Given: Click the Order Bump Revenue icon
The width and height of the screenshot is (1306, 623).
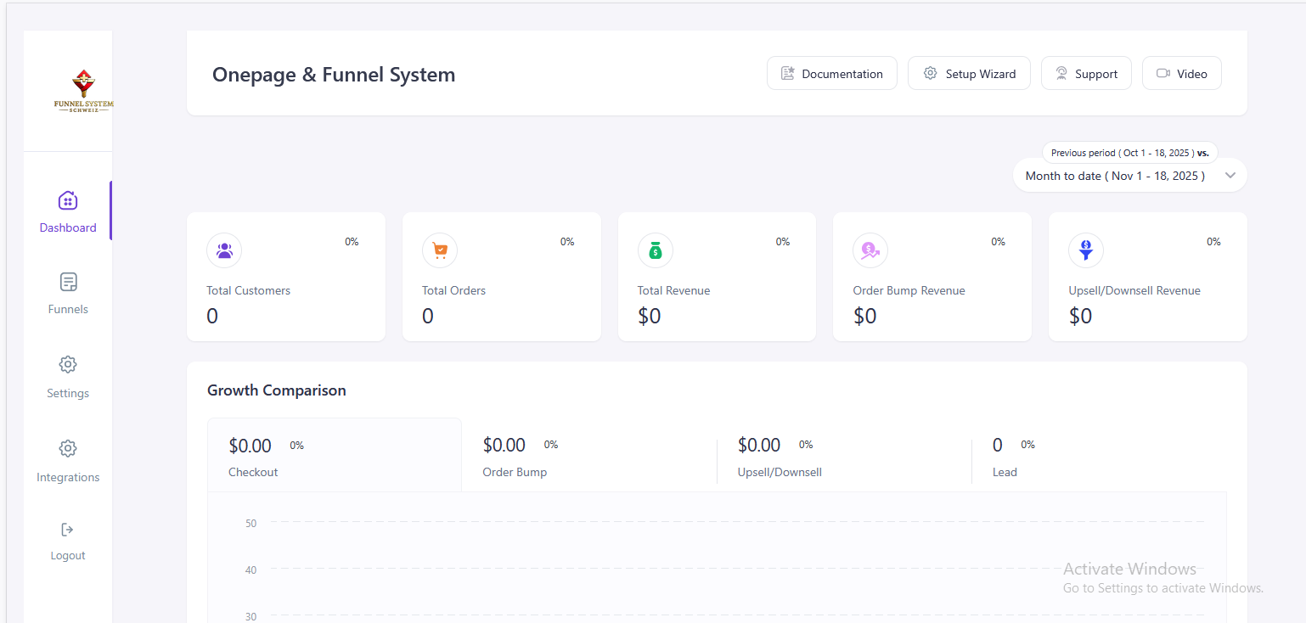Looking at the screenshot, I should pyautogui.click(x=870, y=250).
